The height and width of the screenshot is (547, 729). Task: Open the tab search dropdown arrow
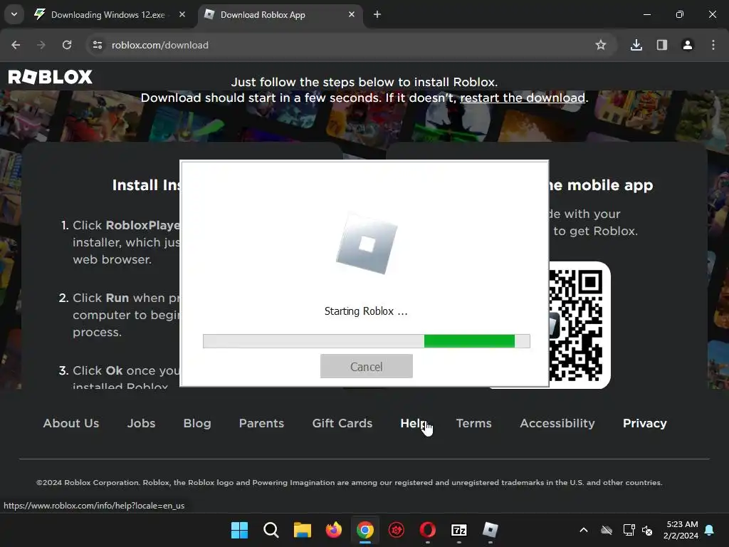14,14
